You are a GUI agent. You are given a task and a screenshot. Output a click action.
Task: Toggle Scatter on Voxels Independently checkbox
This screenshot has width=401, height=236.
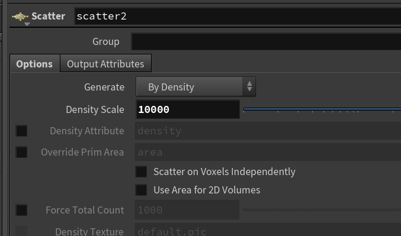click(x=141, y=172)
